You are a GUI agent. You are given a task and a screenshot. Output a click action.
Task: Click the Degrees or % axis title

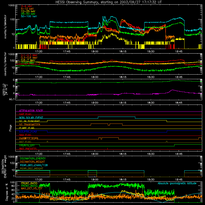pyautogui.click(x=7, y=192)
